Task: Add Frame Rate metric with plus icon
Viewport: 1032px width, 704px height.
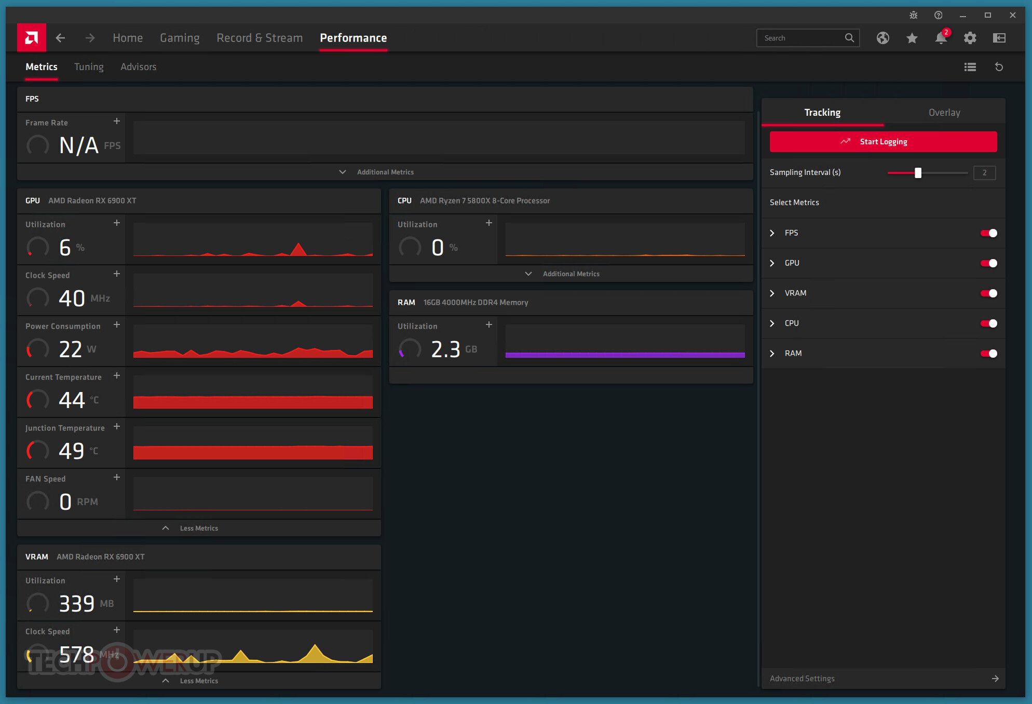Action: click(117, 121)
